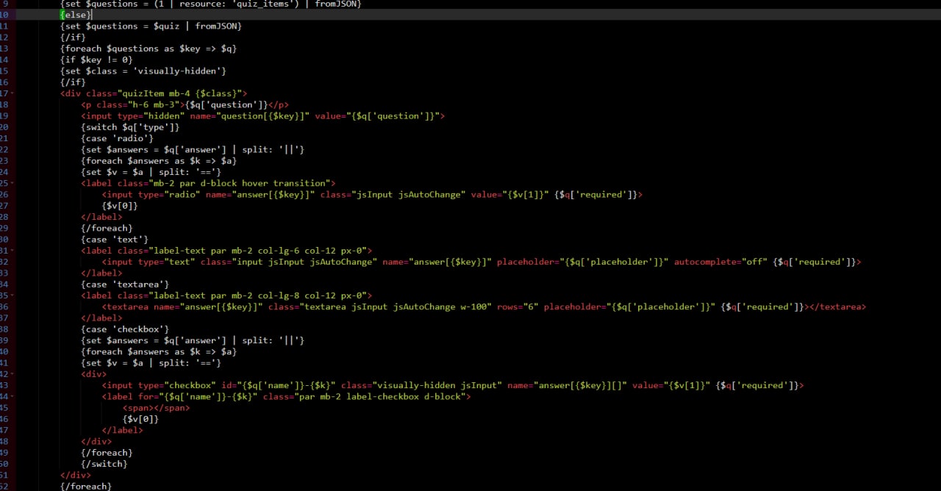Viewport: 941px width, 491px height.
Task: Collapse the quizItem div at line 17
Action: 12,93
